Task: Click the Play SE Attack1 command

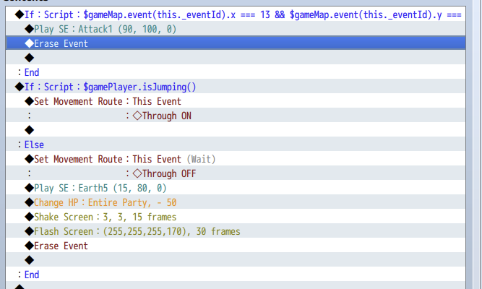Action: click(x=100, y=29)
